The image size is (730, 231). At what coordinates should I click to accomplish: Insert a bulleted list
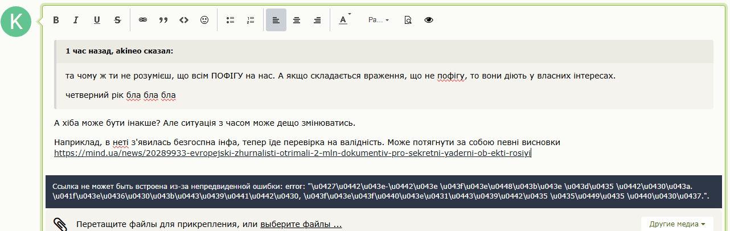[x=230, y=20]
